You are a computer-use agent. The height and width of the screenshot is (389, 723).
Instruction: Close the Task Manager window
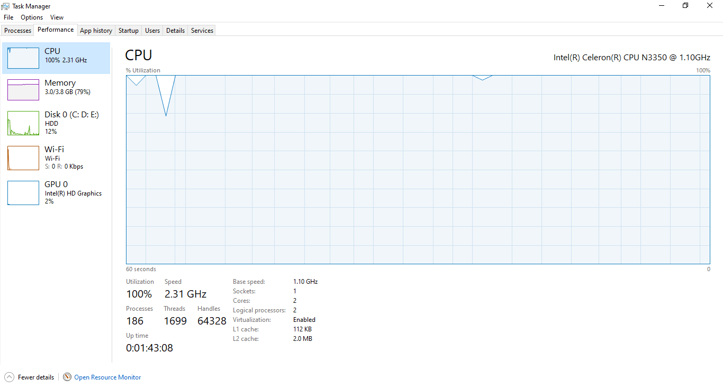coord(710,5)
